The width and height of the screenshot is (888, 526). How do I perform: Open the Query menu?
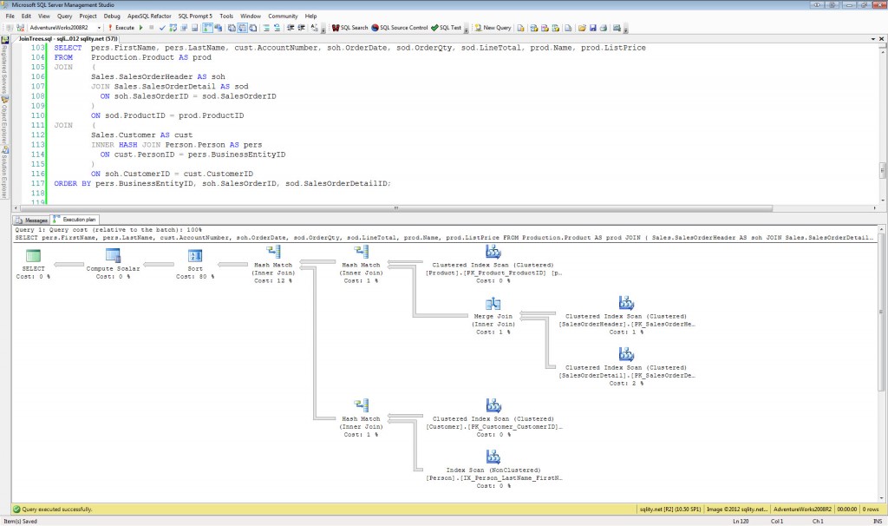coord(64,15)
